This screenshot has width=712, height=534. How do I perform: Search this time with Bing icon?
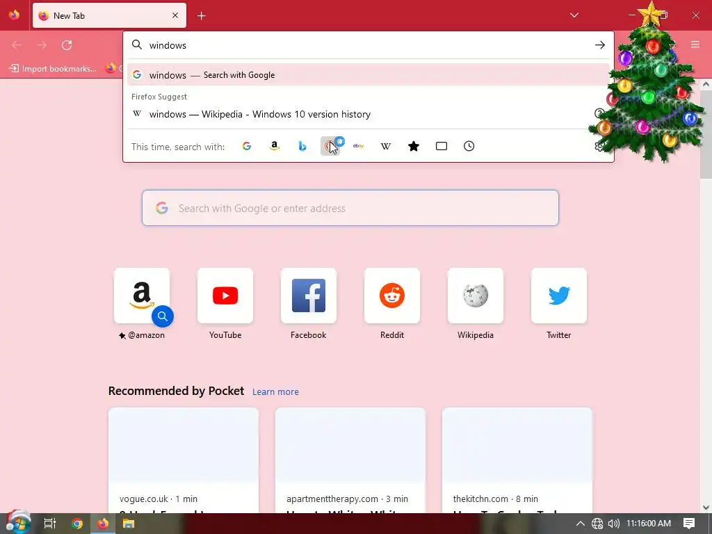tap(302, 146)
